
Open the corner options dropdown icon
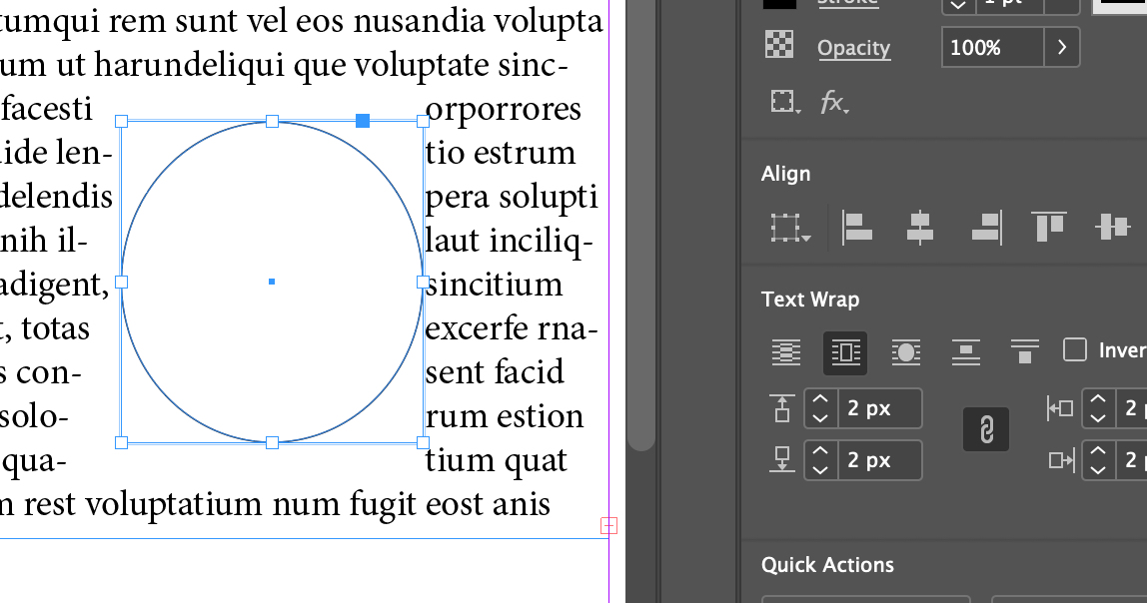(x=785, y=102)
